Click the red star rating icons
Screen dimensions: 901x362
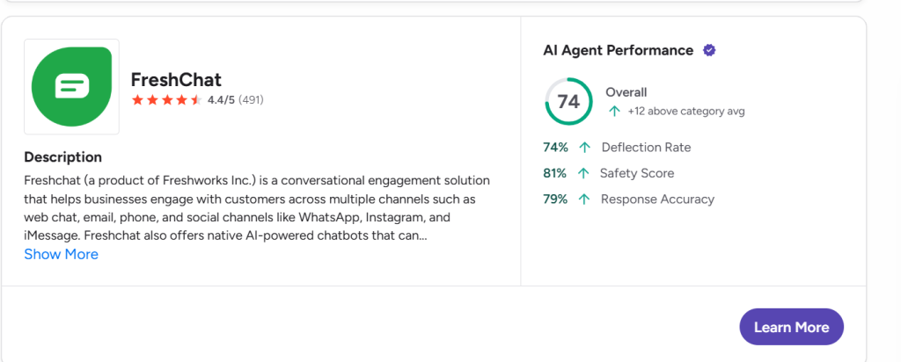(166, 100)
